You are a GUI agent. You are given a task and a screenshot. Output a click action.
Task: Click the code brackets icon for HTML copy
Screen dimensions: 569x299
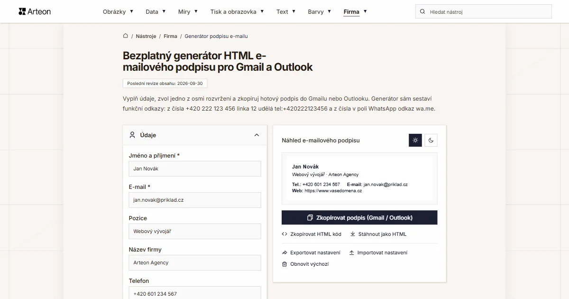[x=284, y=234]
